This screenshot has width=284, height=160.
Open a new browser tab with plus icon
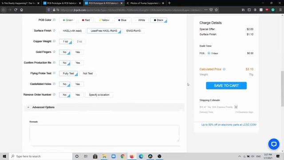click(170, 3)
